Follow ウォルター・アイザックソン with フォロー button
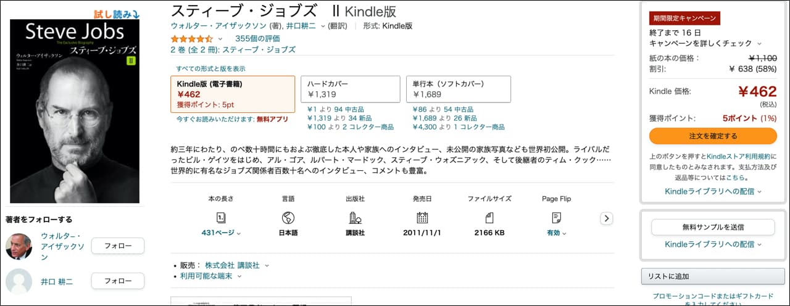Image resolution: width=790 pixels, height=306 pixels. tap(118, 246)
